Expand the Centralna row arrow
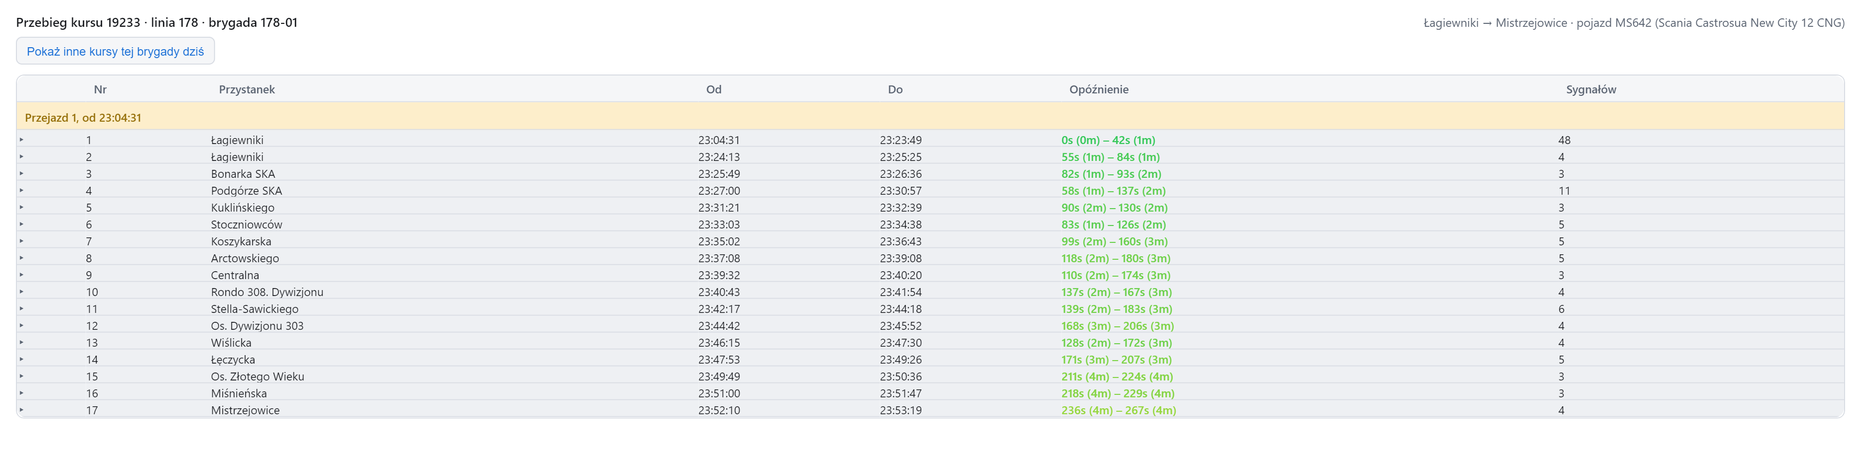Image resolution: width=1861 pixels, height=449 pixels. 22,275
